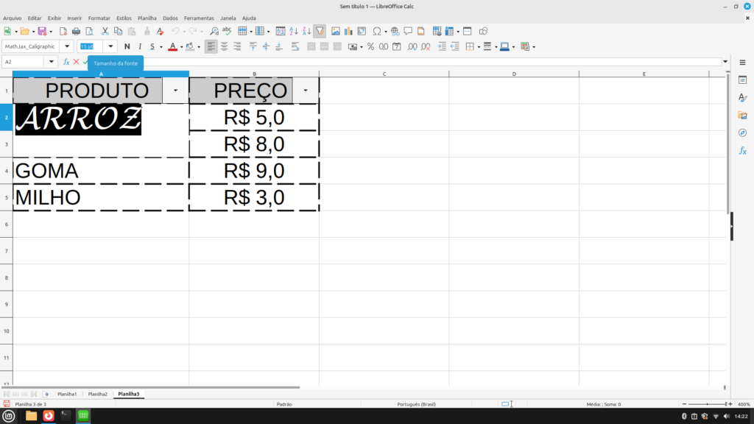Format cell as percent
The image size is (754, 424).
point(371,46)
